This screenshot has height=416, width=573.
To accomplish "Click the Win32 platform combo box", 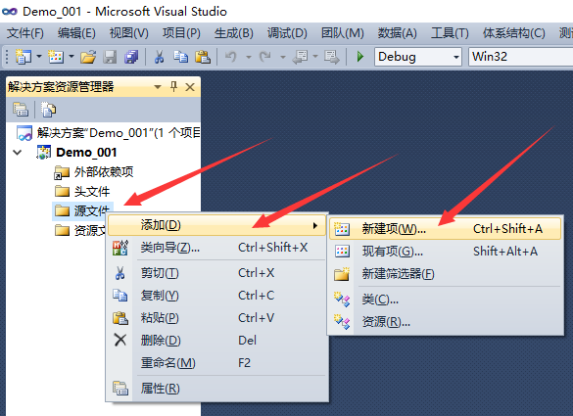I will click(521, 57).
